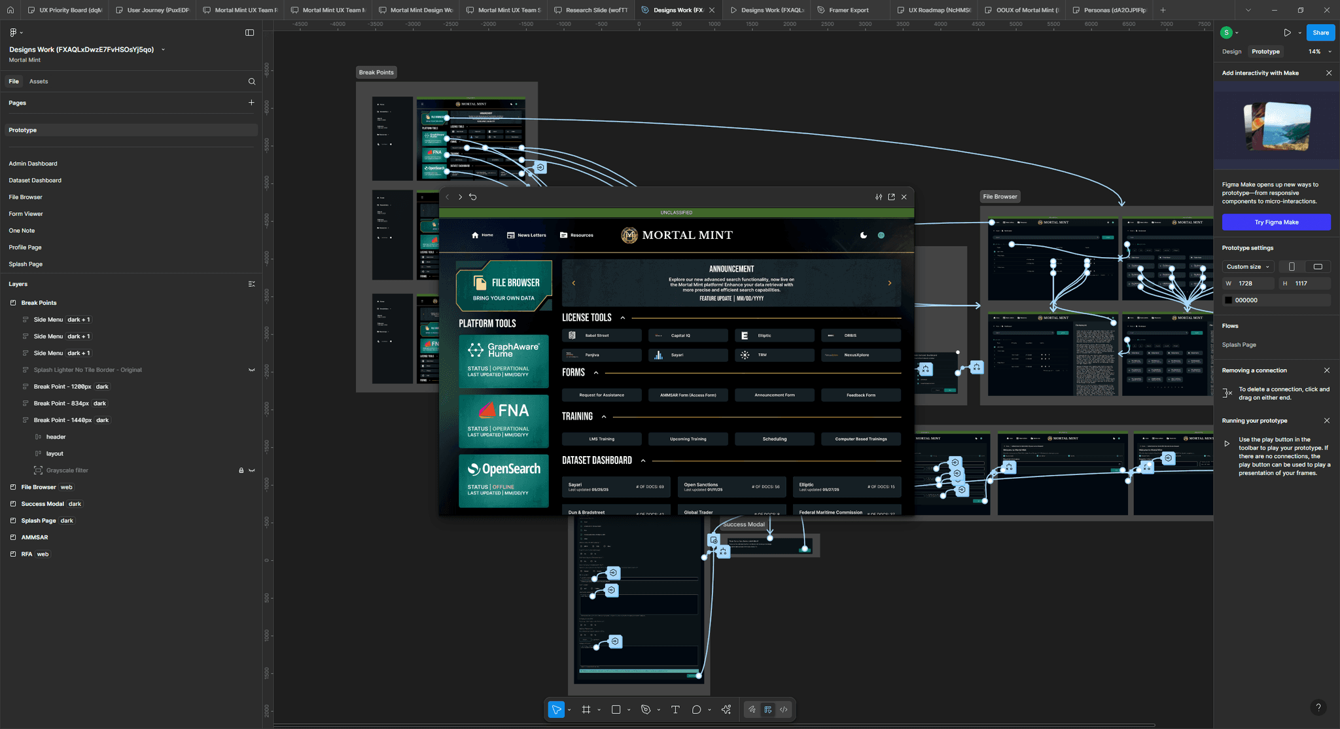Open the Custom size device dropdown
This screenshot has height=729, width=1340.
coord(1248,266)
